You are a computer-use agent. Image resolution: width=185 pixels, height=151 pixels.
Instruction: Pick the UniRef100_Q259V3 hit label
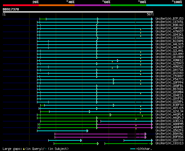[169, 64]
